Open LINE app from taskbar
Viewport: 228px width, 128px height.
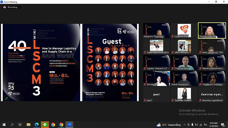coord(45,125)
